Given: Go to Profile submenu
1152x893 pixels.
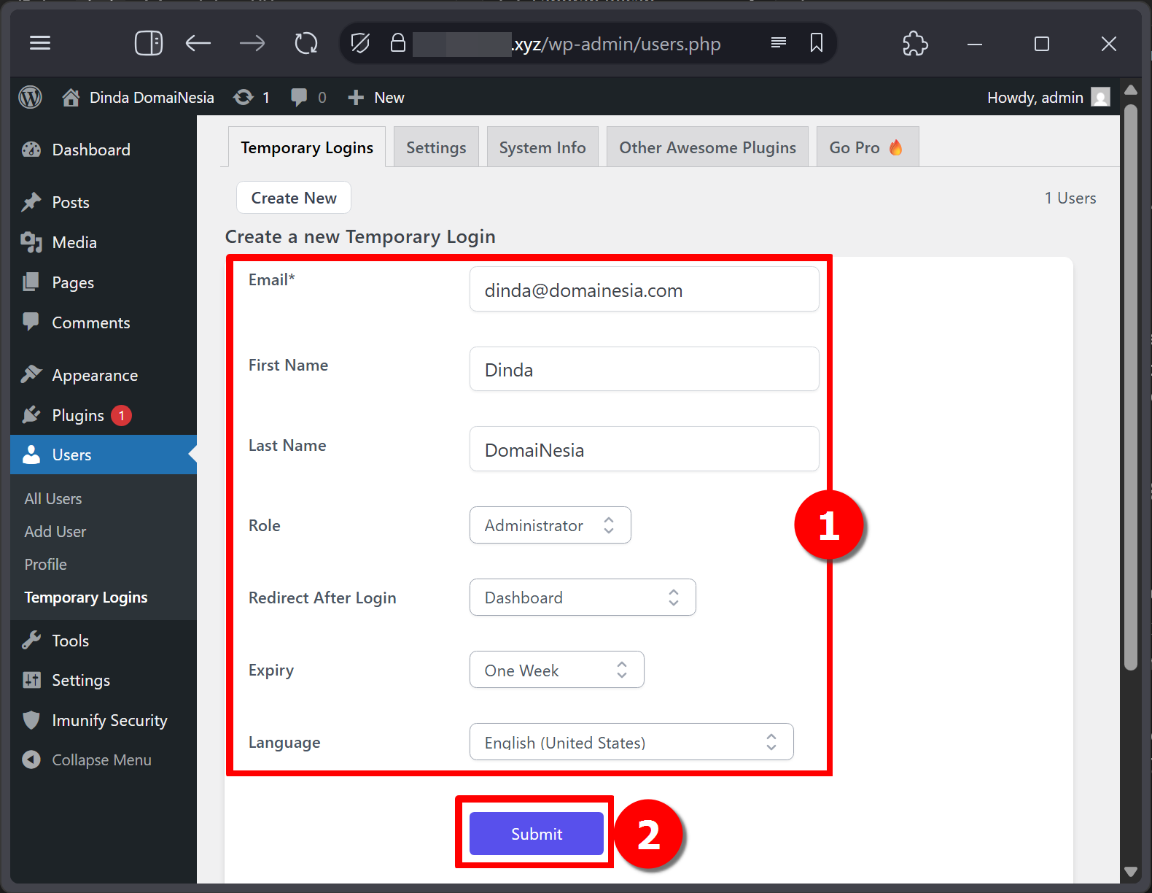Looking at the screenshot, I should click(x=46, y=564).
